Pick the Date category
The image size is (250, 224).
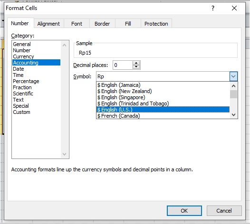click(36, 69)
